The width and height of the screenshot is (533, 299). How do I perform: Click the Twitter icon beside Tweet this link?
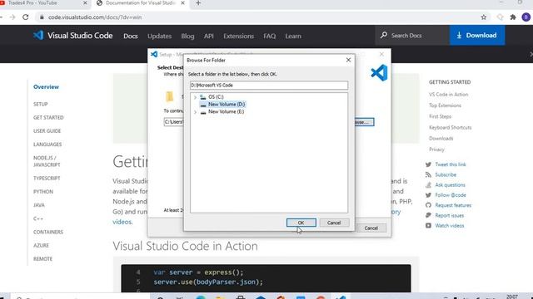pyautogui.click(x=428, y=164)
